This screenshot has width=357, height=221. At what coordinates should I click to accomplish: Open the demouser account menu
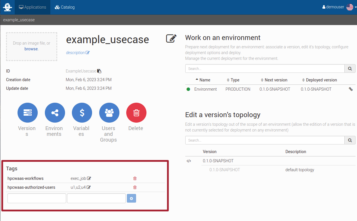point(333,7)
